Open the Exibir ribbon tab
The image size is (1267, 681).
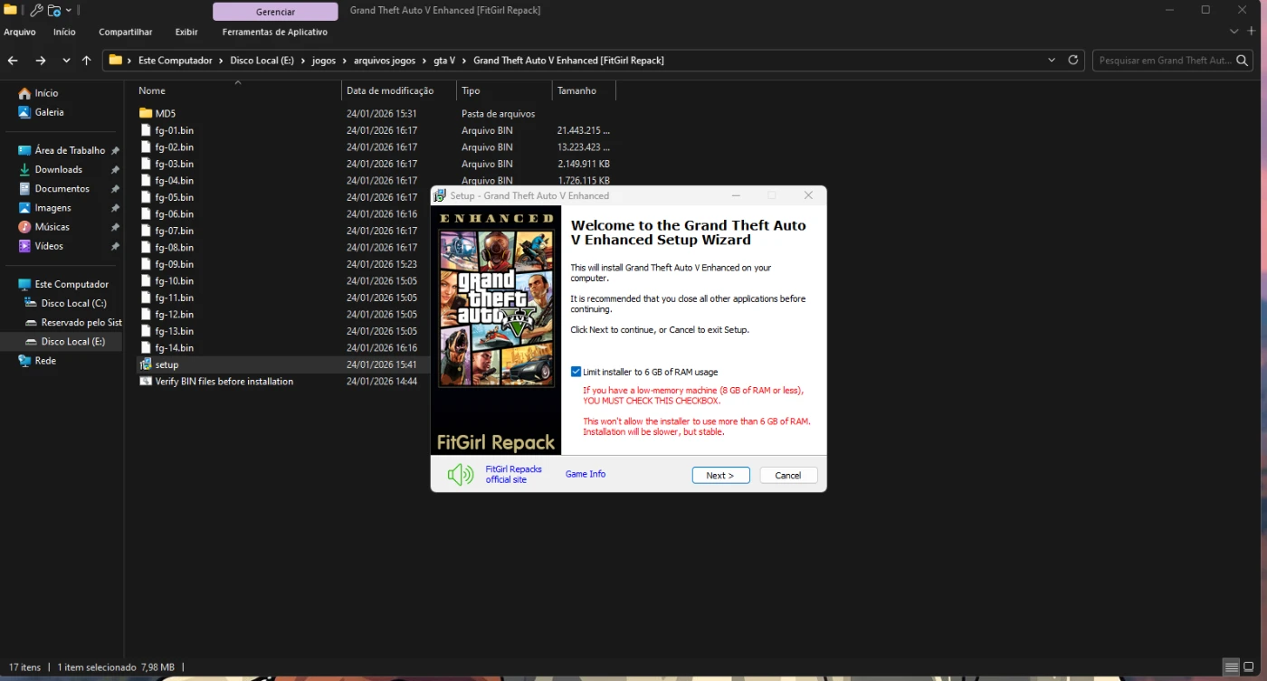186,32
